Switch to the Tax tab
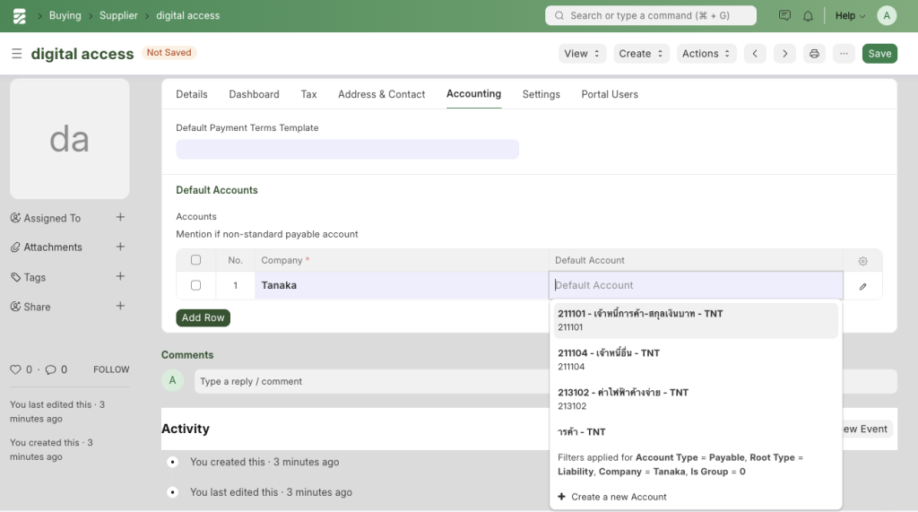The width and height of the screenshot is (918, 512). coord(308,94)
